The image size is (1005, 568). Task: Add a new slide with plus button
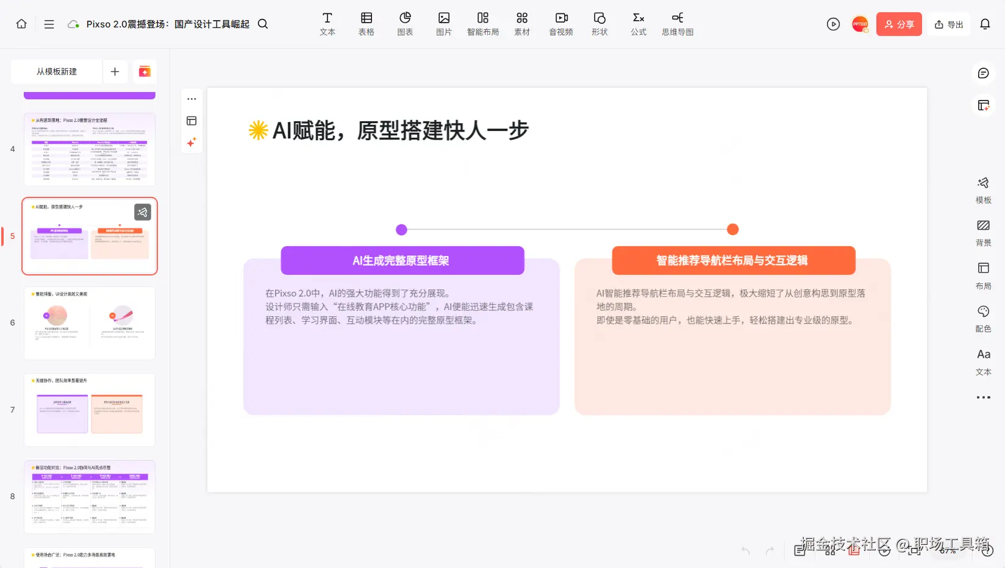[x=115, y=71]
